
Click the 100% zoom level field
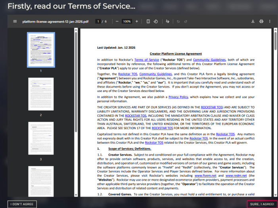(x=127, y=21)
